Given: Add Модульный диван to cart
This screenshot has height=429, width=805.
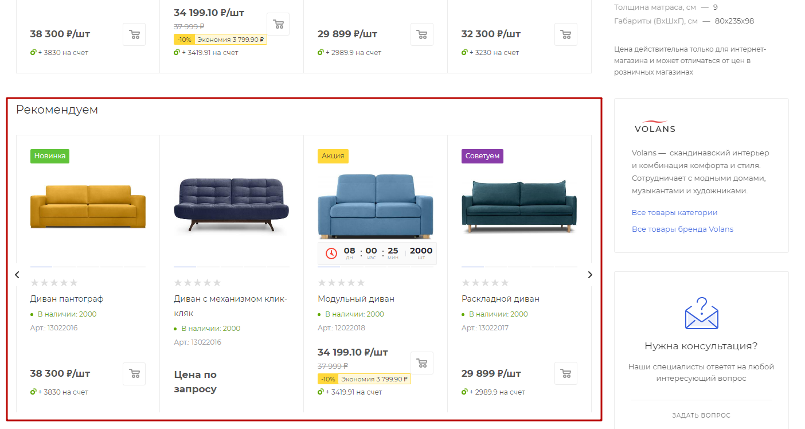Looking at the screenshot, I should pyautogui.click(x=422, y=363).
